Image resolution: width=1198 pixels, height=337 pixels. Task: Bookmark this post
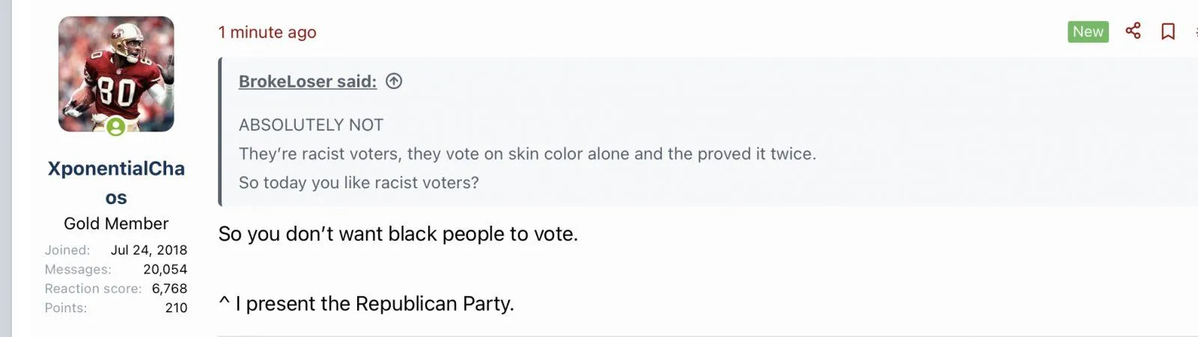pyautogui.click(x=1167, y=31)
